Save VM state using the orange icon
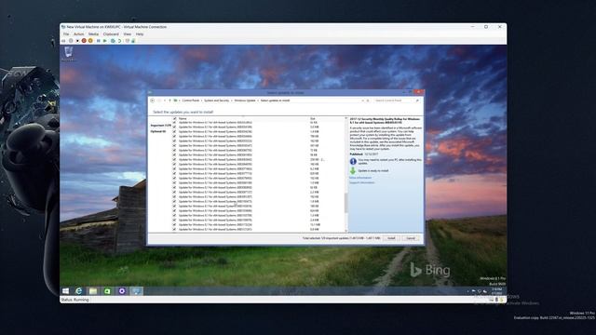 [x=90, y=41]
